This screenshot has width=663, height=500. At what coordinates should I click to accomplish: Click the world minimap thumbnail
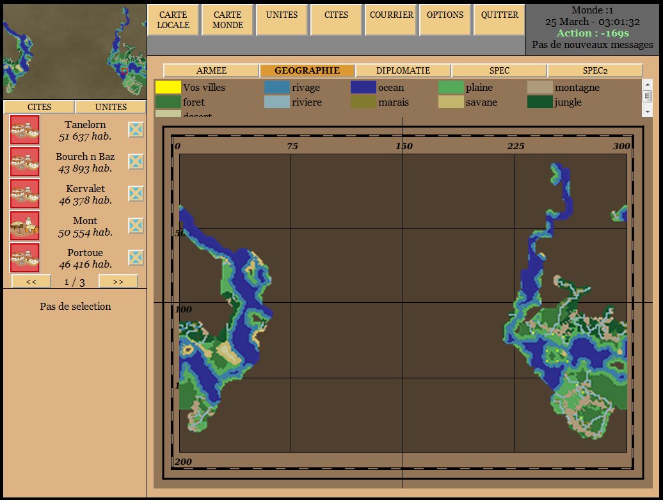click(x=75, y=52)
